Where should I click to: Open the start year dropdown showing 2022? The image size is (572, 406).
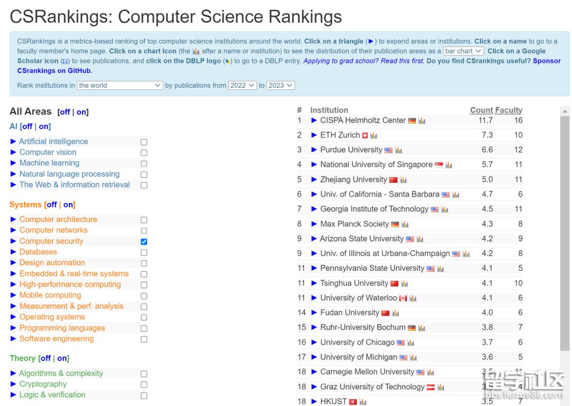click(243, 86)
